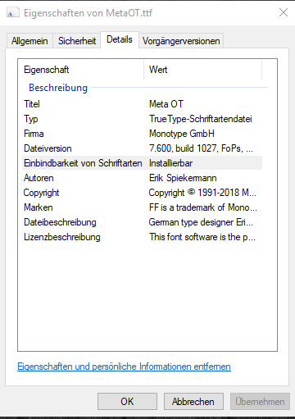295x419 pixels.
Task: Confirm with the OK button
Action: [127, 402]
